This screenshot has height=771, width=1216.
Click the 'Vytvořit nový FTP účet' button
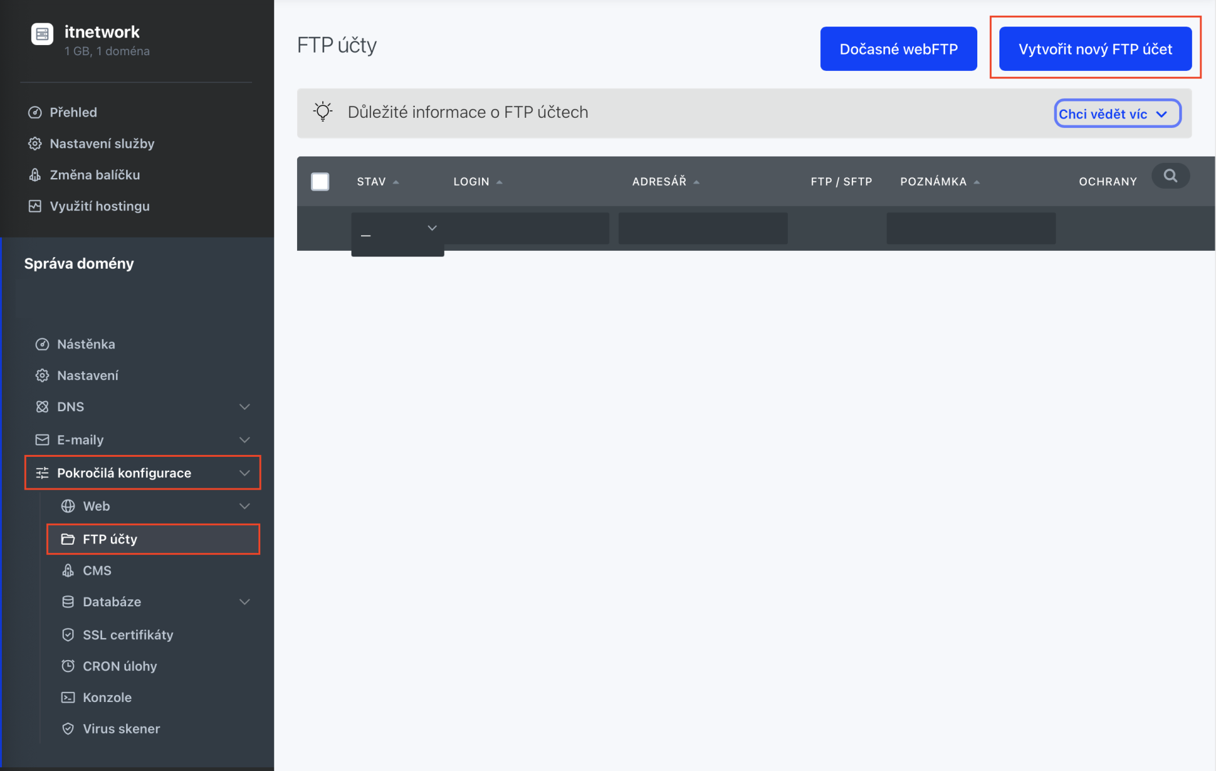(x=1094, y=49)
